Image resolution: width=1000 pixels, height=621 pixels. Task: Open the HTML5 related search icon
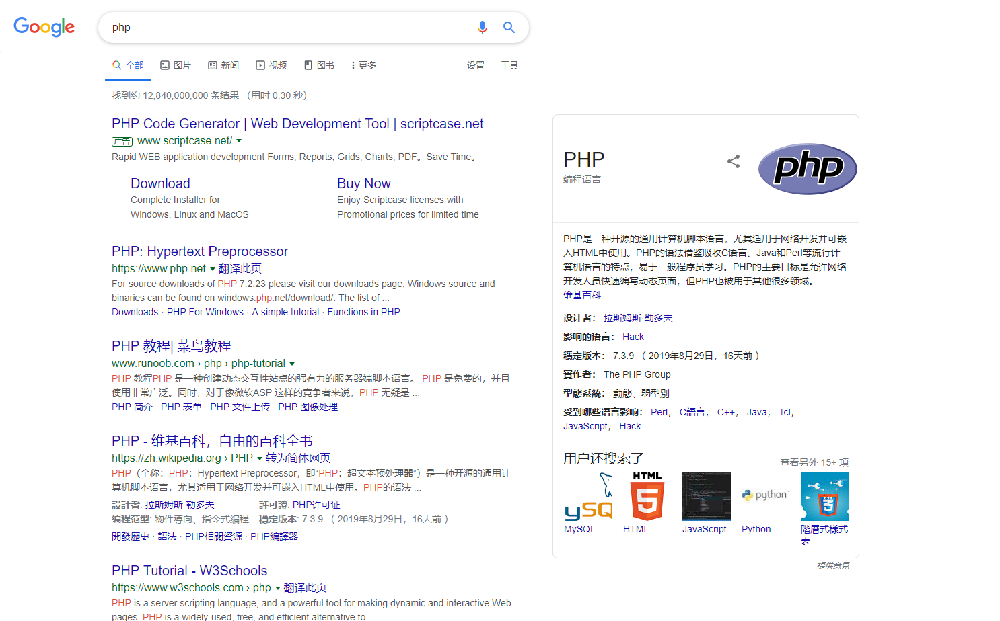click(647, 497)
